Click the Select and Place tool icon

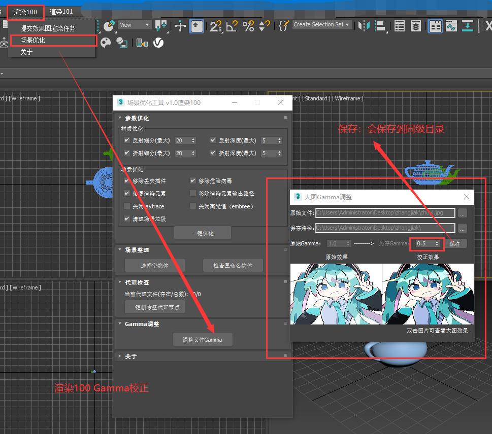(109, 26)
